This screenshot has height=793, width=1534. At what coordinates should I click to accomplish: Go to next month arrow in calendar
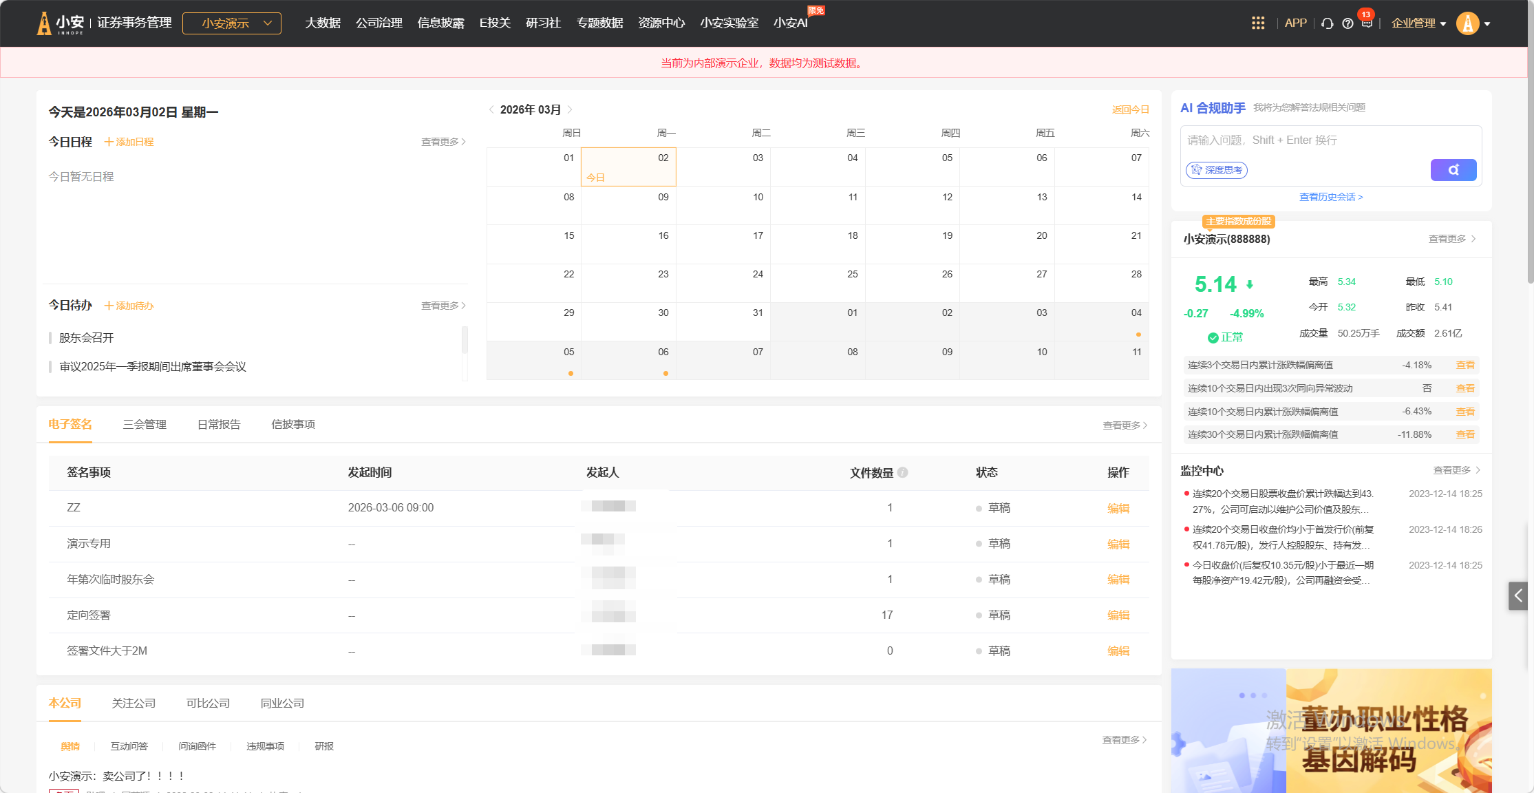(570, 109)
